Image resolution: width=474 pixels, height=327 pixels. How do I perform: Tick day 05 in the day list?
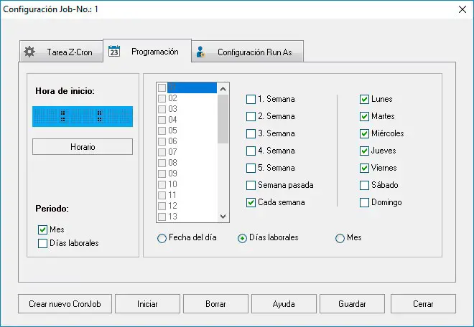[162, 131]
